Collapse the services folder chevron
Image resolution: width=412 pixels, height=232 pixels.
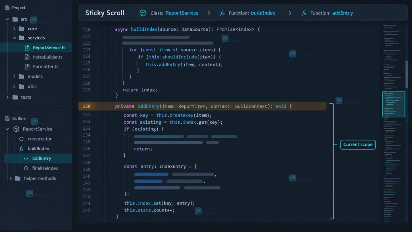tap(14, 38)
